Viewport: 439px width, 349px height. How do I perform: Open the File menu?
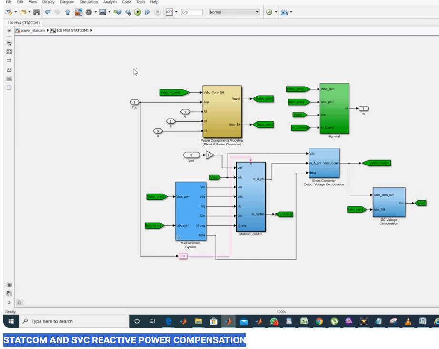(9, 2)
